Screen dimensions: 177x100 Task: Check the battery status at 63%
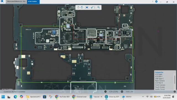(x=157, y=97)
